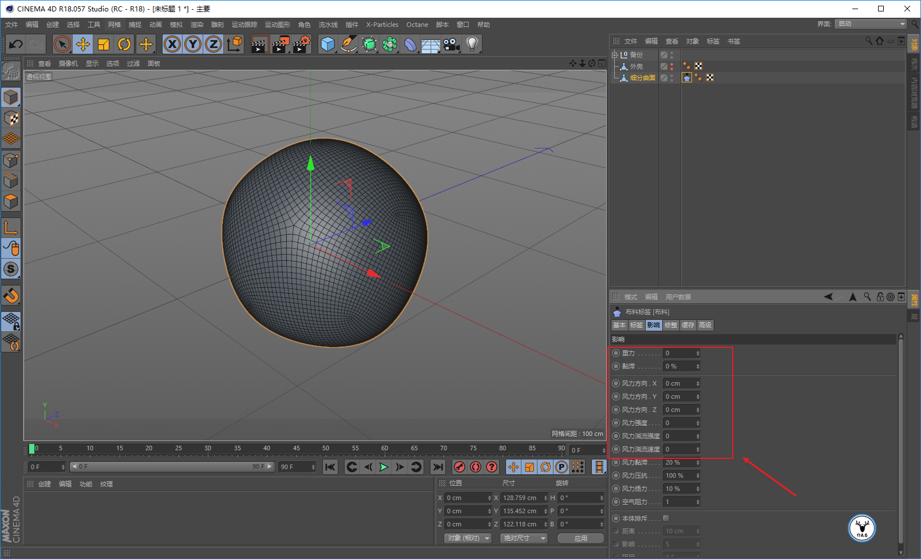Toggle the Y axis lock
The width and height of the screenshot is (921, 559).
pos(193,44)
